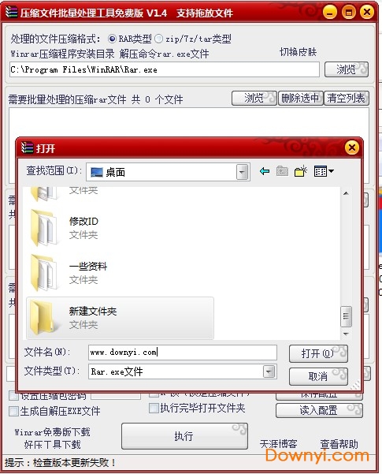The width and height of the screenshot is (382, 474).
Task: Enable 生成自解压EXE文件 checkbox
Action: [13, 411]
